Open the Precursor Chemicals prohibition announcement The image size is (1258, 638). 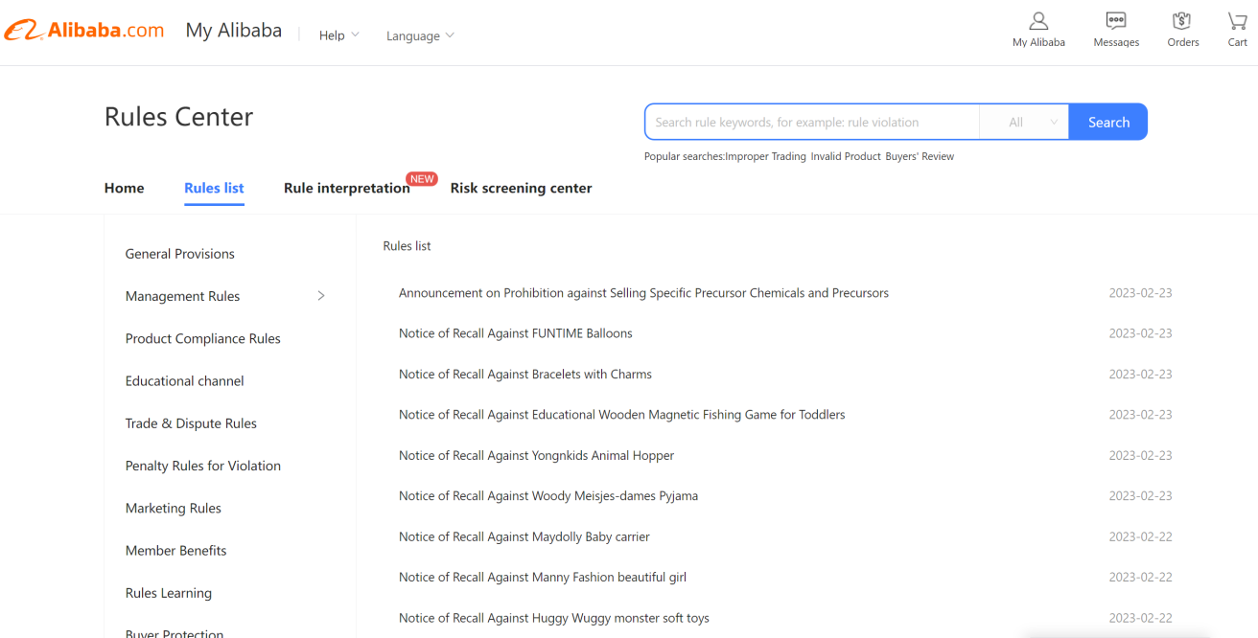click(643, 293)
